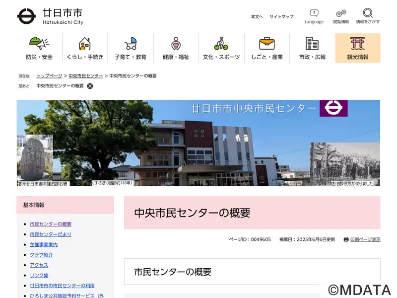
Task: Open sidebar link アクセス
Action: tap(39, 265)
